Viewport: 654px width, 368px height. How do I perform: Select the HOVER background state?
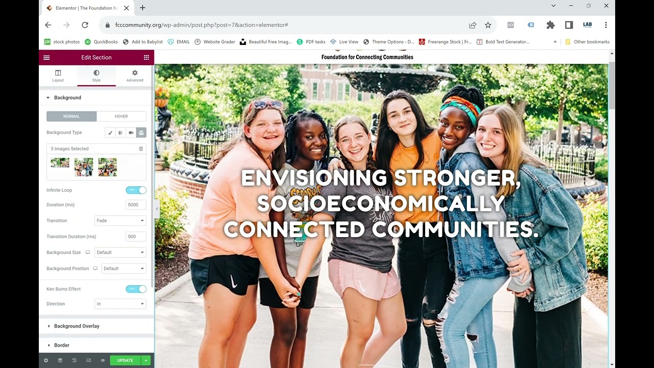coord(122,116)
